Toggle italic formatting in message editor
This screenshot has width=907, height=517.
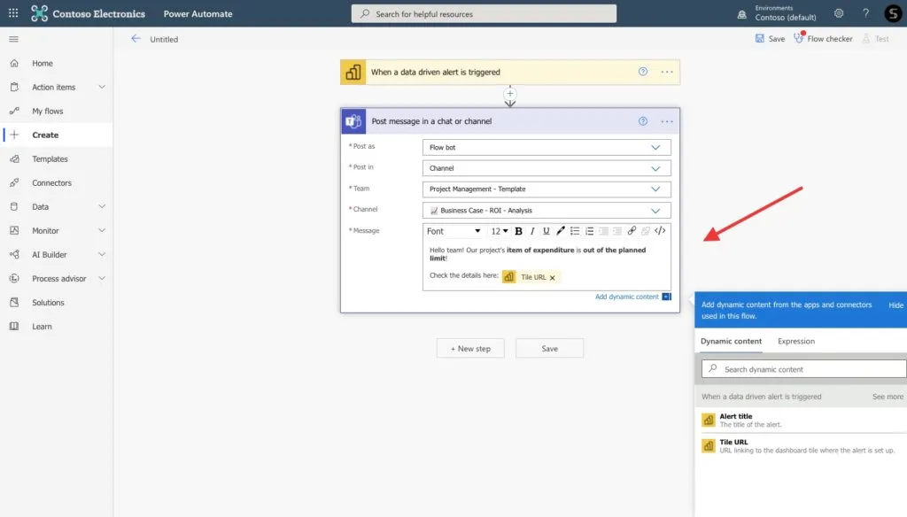[532, 231]
